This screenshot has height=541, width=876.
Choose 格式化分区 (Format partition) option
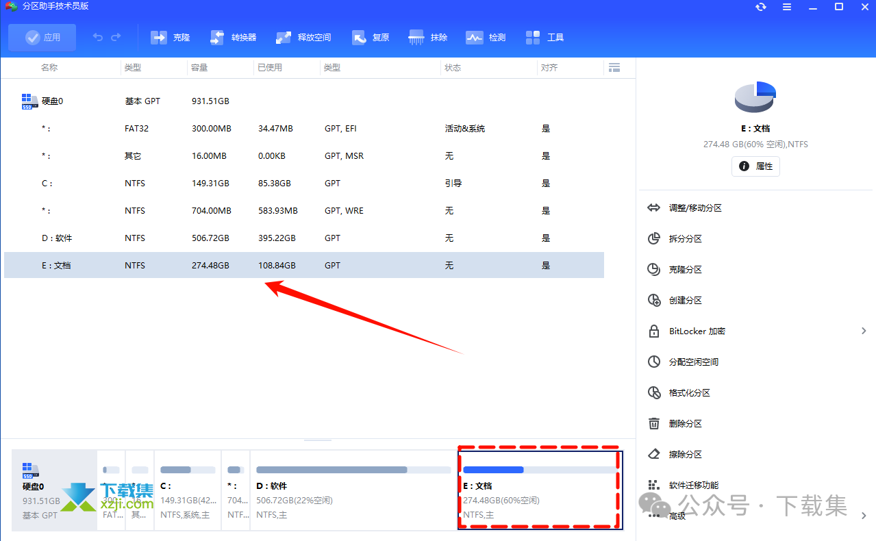(689, 393)
